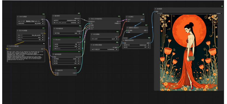Viewport: 227px width, 104px height.
Task: Increase the steps value 20 with right arrow
Action: (78, 61)
